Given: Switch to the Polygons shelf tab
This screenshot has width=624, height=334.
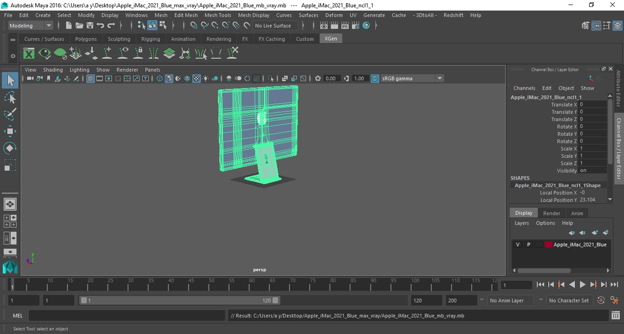Looking at the screenshot, I should pyautogui.click(x=86, y=39).
